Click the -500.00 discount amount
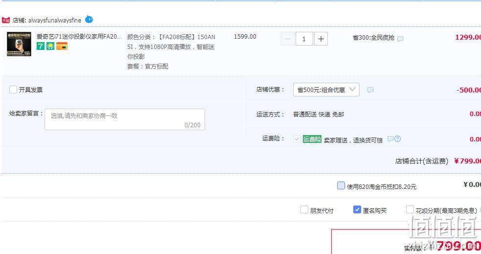481x254 pixels. [x=468, y=90]
